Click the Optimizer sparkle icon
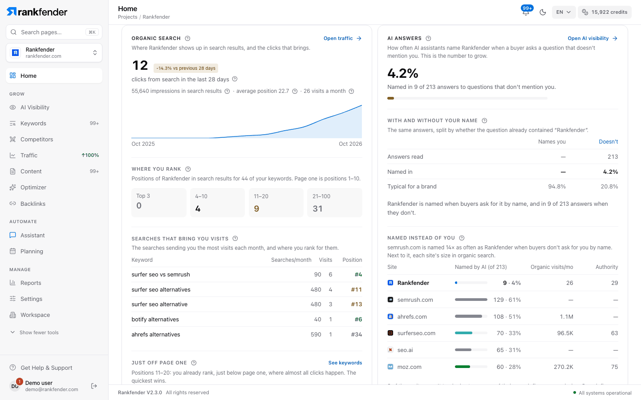641x400 pixels. (12, 187)
